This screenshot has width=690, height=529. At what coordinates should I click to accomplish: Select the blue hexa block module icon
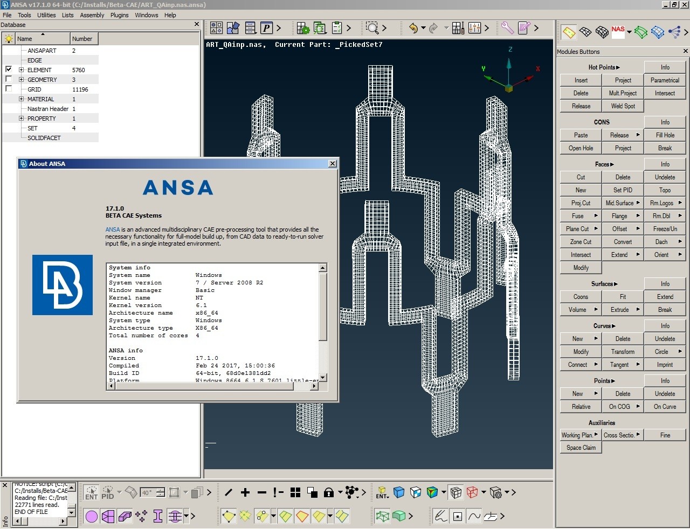658,32
